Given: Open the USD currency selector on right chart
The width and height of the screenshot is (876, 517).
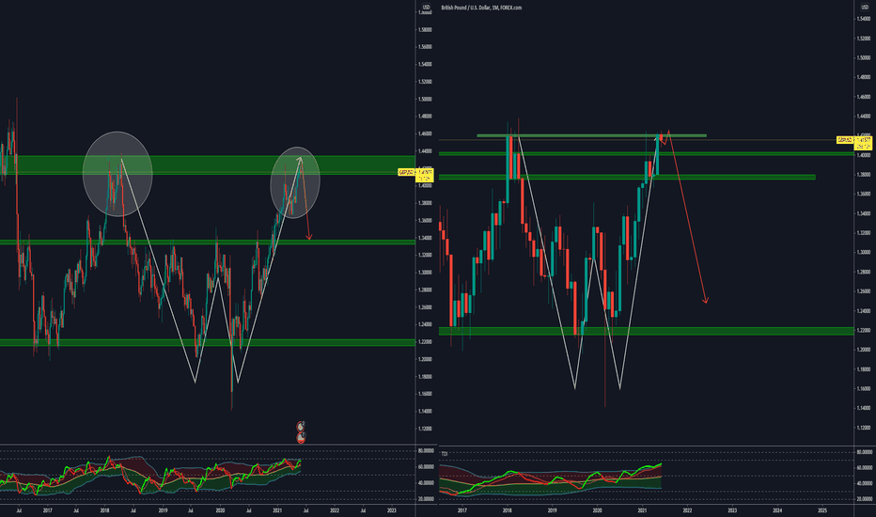Looking at the screenshot, I should click(x=865, y=8).
